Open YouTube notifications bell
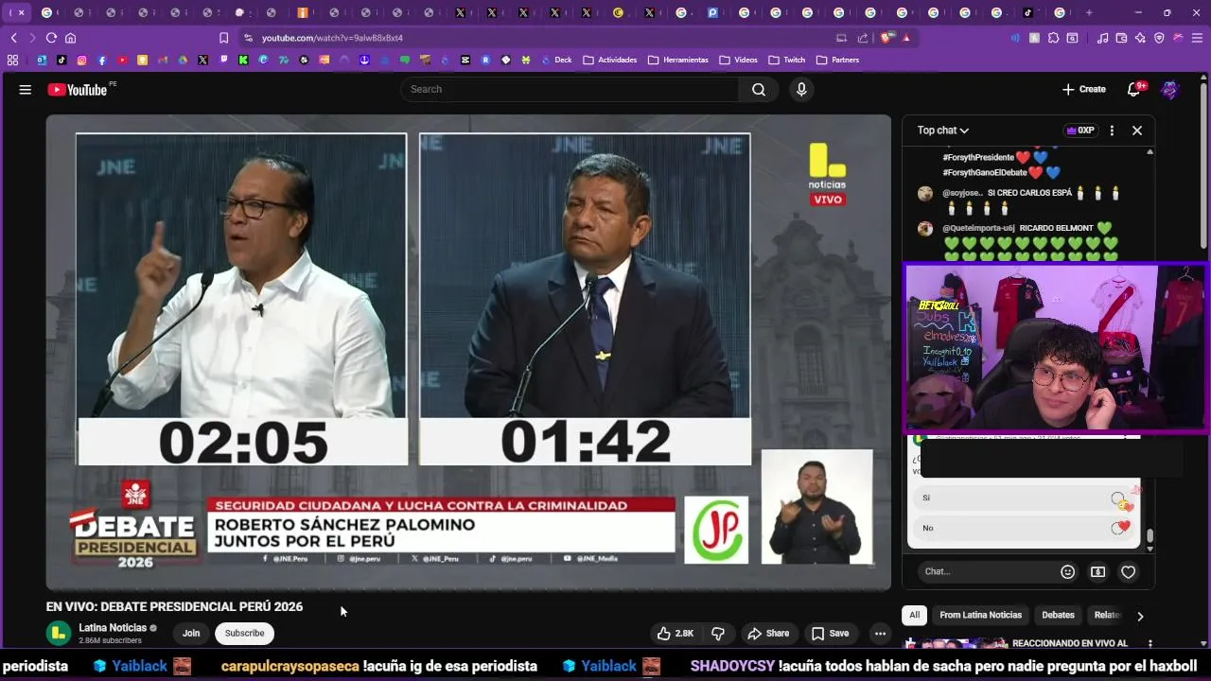 (x=1133, y=89)
